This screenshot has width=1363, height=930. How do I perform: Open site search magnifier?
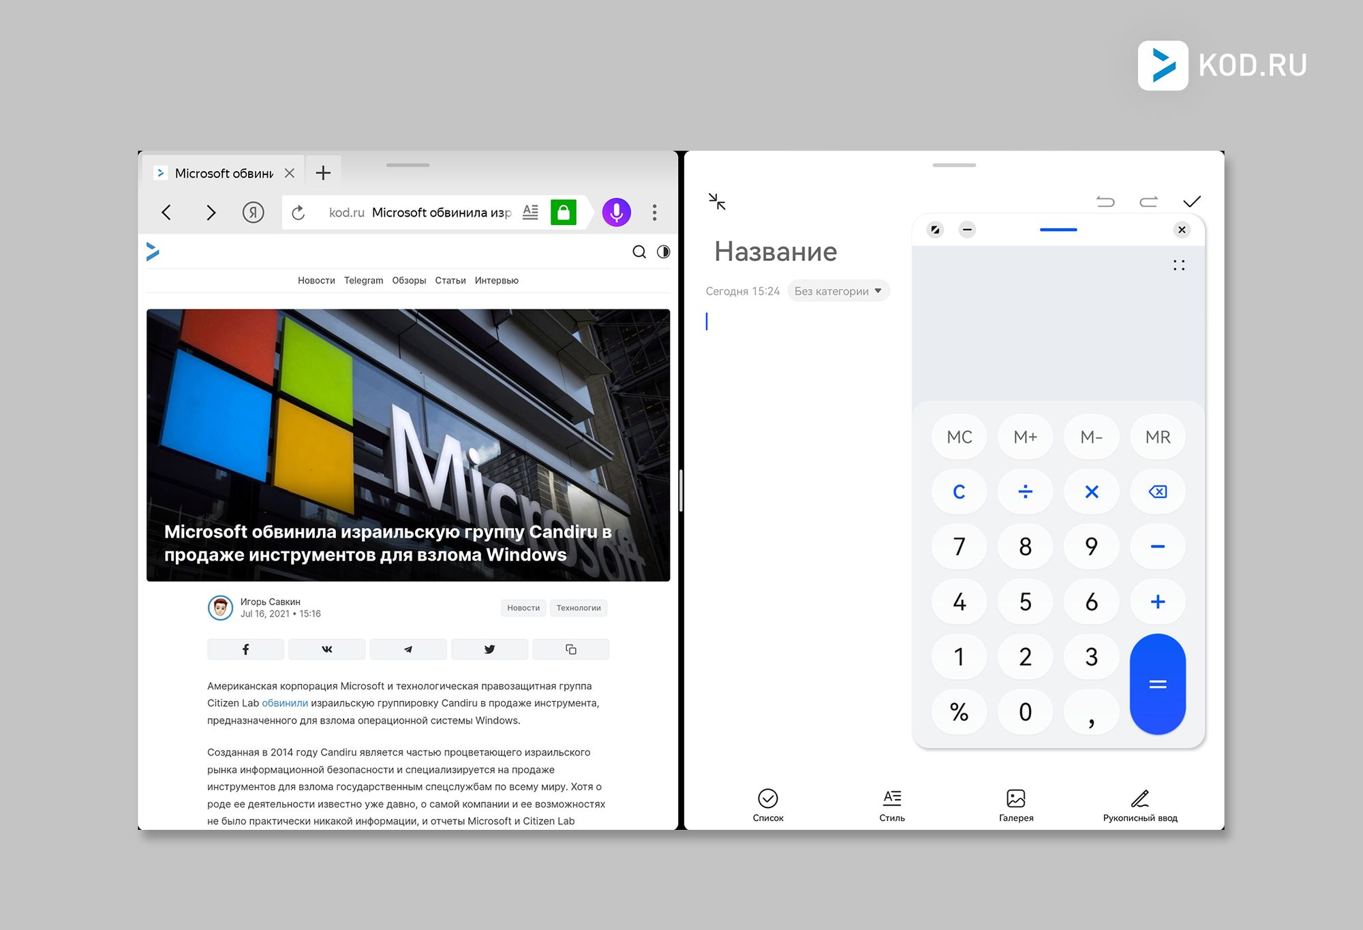point(639,252)
